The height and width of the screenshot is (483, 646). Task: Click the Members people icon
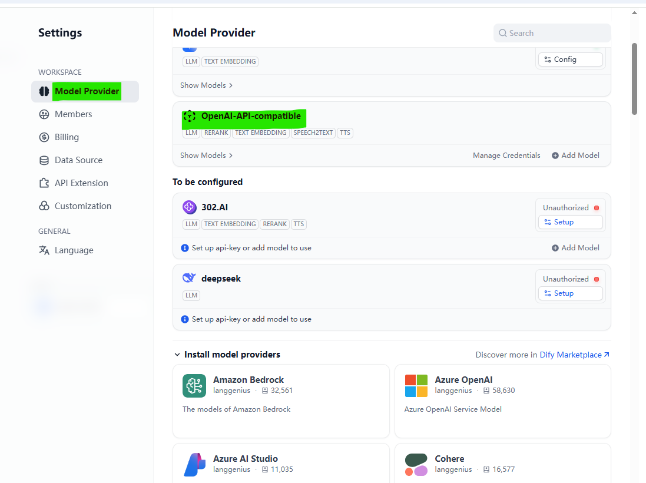click(x=44, y=114)
